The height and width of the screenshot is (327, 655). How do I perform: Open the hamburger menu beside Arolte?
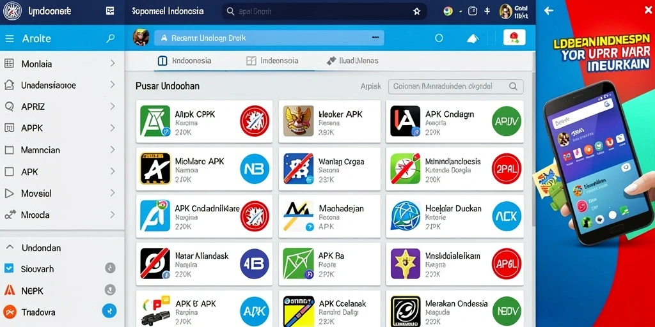(x=9, y=39)
